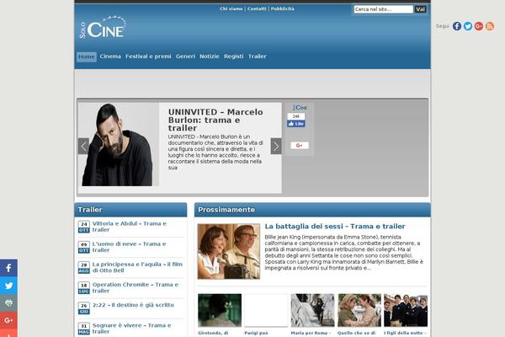
Task: Click the Facebook Like button
Action: (296, 124)
